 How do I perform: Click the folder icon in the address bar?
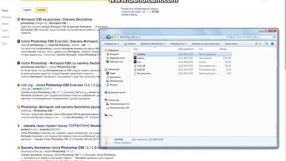[115, 37]
